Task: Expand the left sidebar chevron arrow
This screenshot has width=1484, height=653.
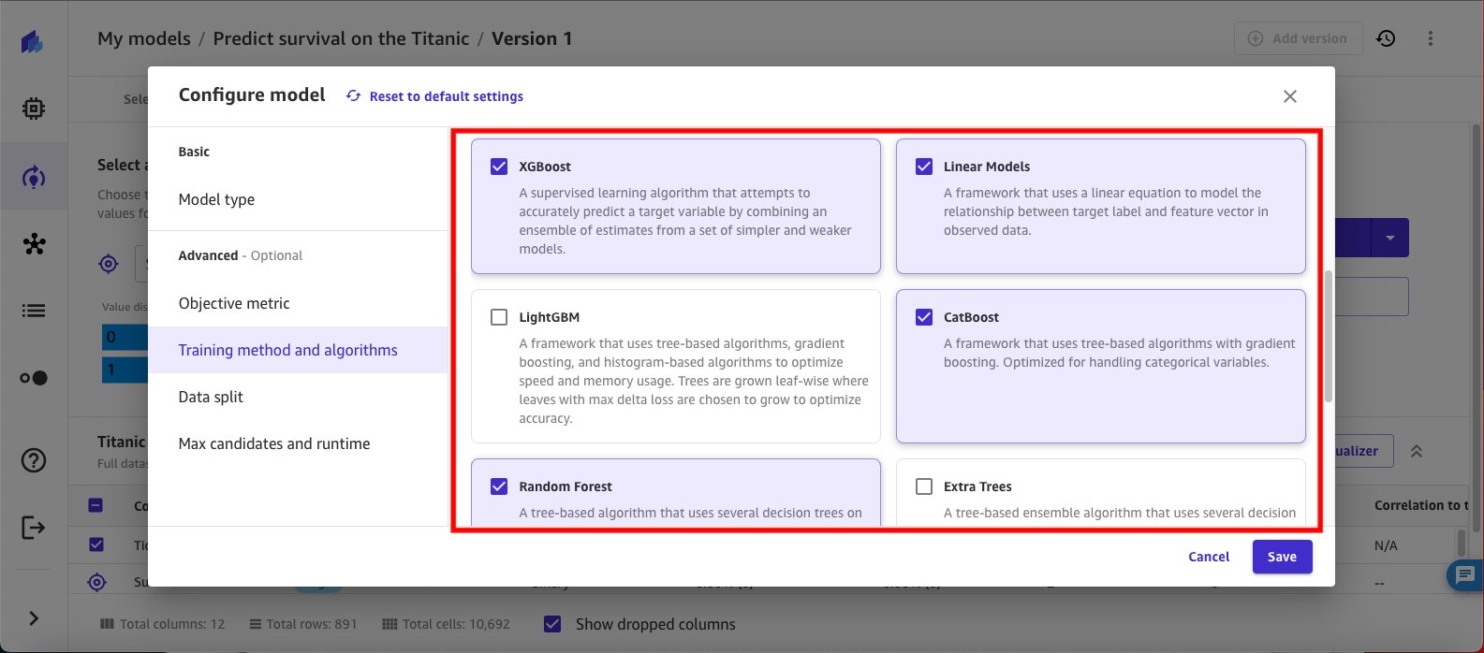Action: coord(34,618)
